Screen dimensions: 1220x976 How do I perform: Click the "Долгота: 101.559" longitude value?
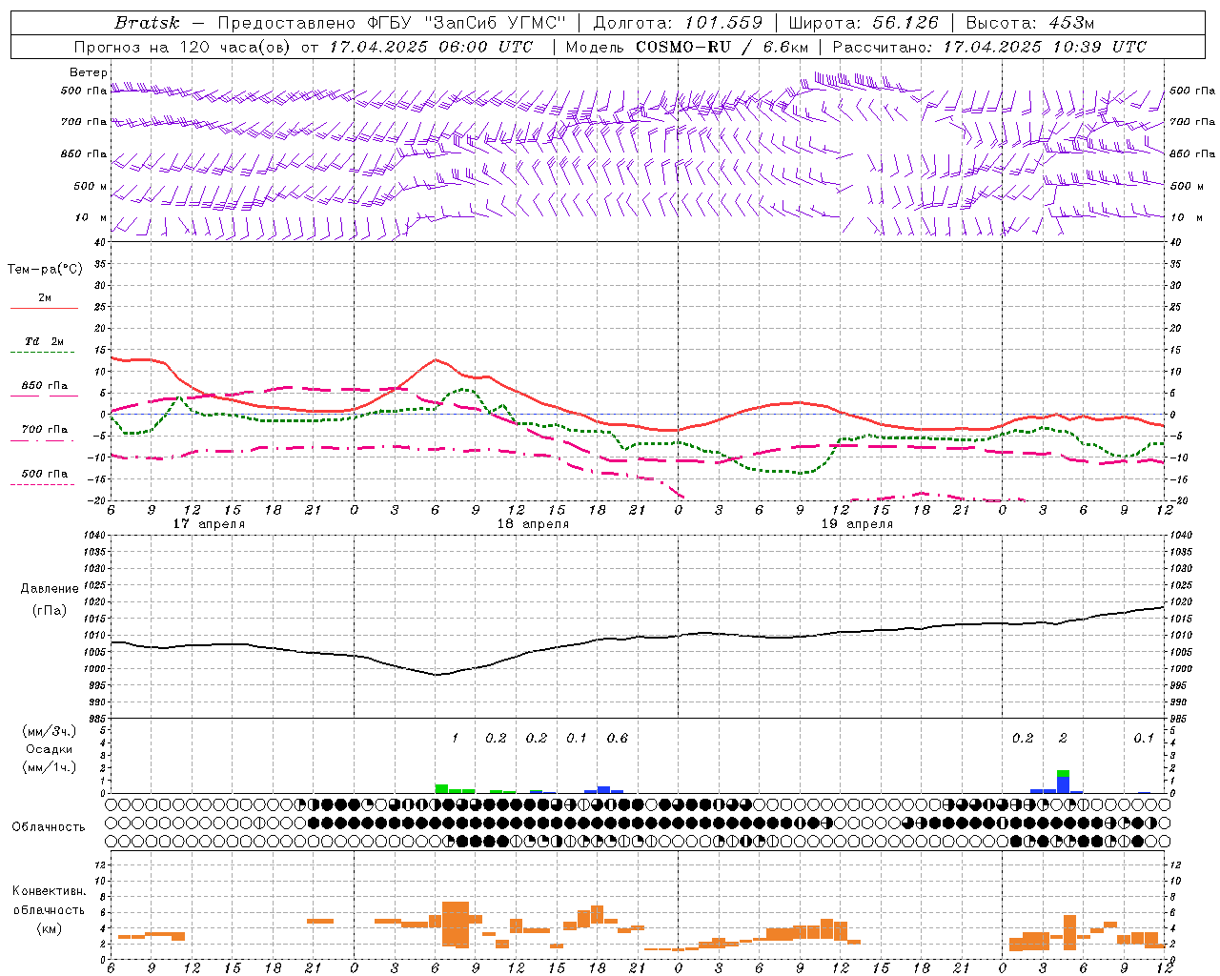pos(678,23)
